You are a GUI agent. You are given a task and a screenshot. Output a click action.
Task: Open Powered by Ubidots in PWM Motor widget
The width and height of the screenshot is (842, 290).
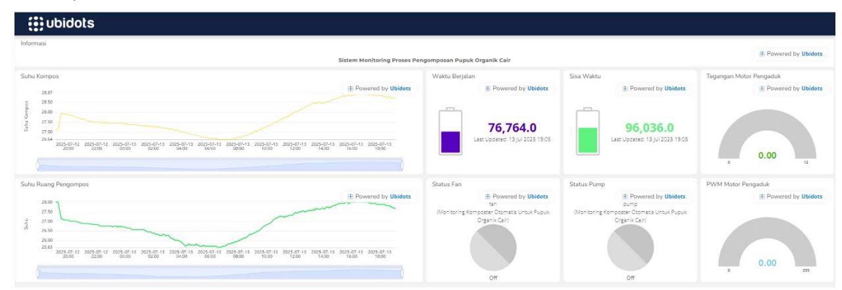[x=791, y=196]
